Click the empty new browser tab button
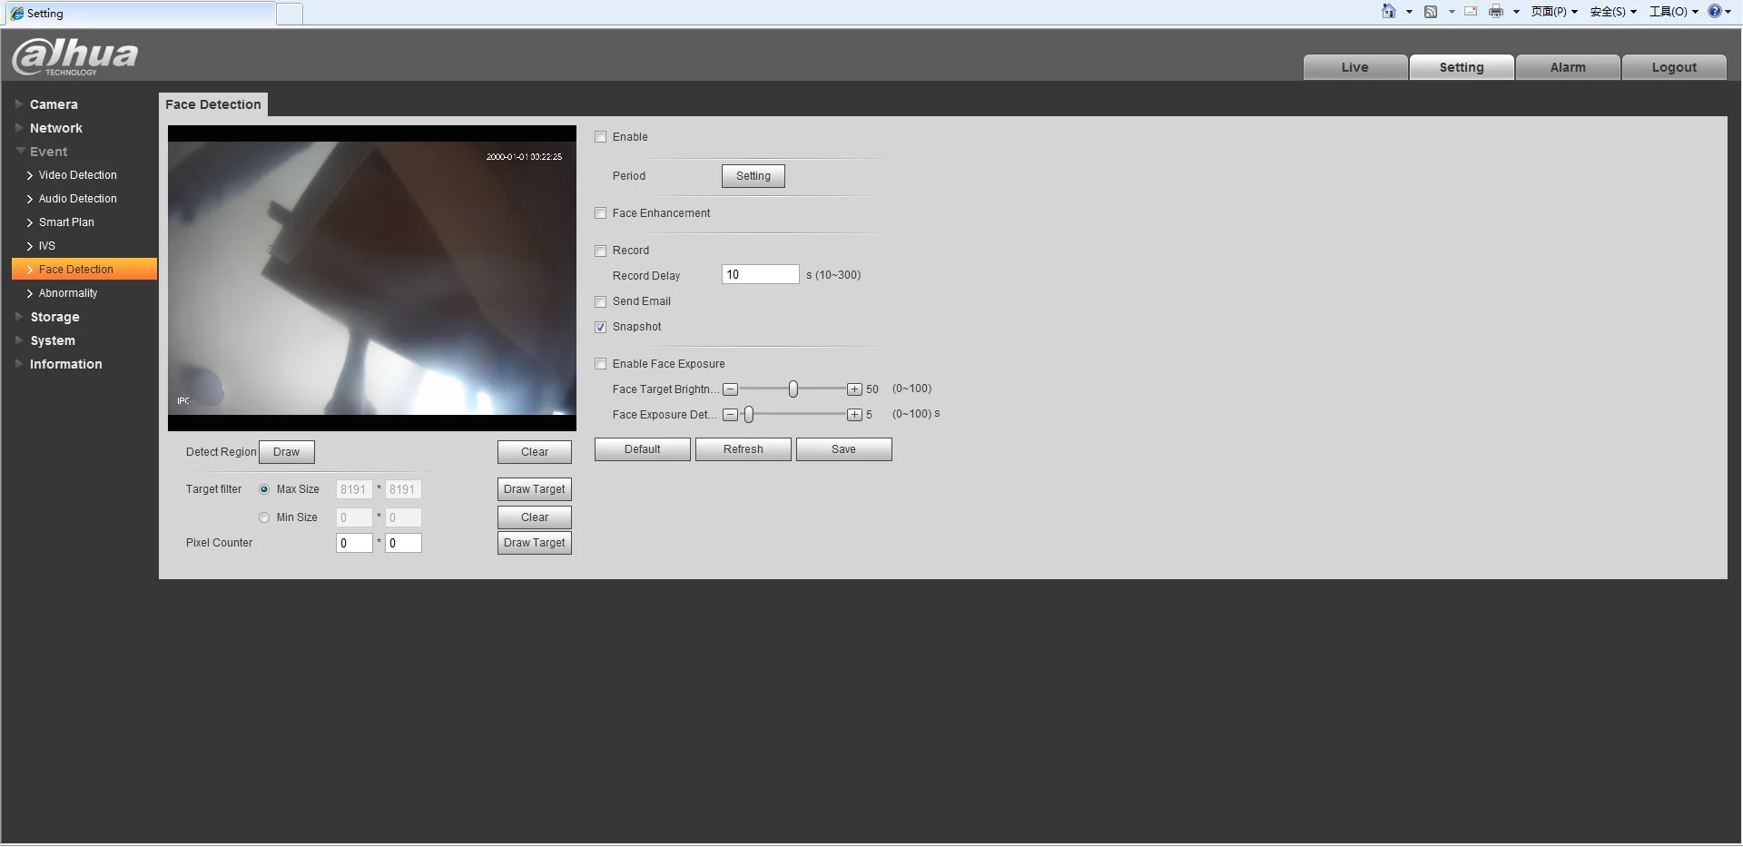The height and width of the screenshot is (847, 1743). click(290, 14)
